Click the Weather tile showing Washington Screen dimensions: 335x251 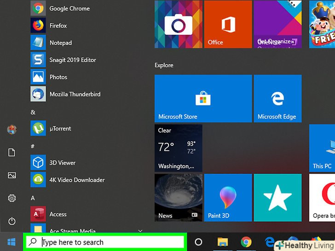point(178,147)
